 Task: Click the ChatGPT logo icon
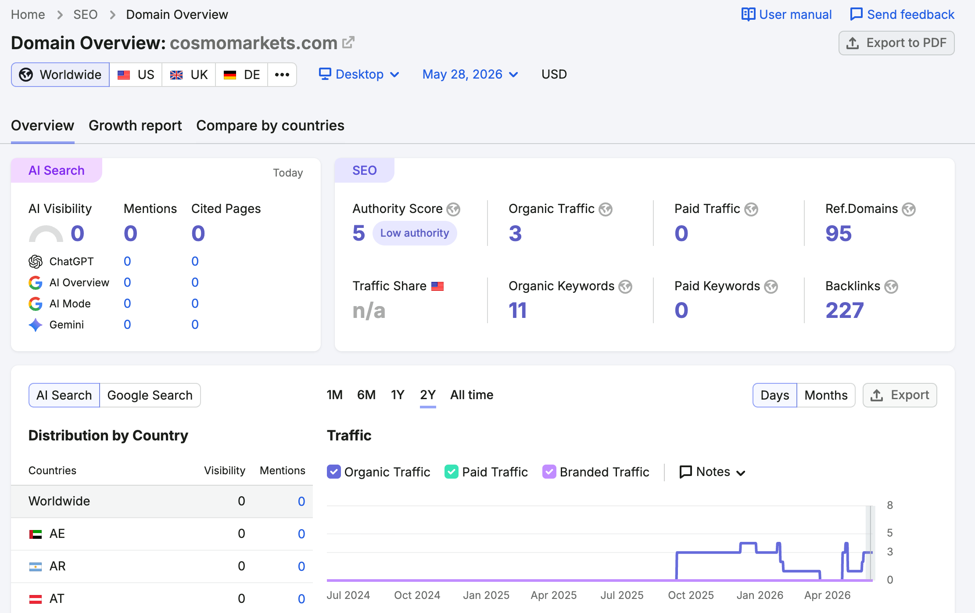tap(36, 262)
